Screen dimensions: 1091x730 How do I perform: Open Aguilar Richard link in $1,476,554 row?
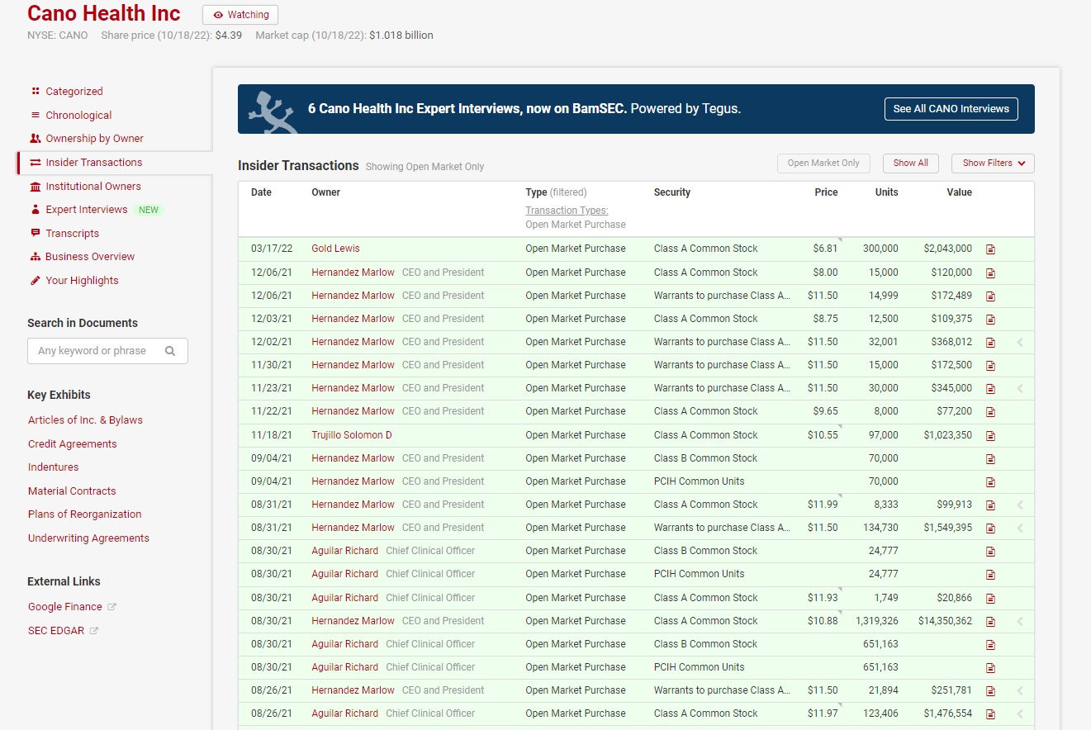pyautogui.click(x=344, y=713)
